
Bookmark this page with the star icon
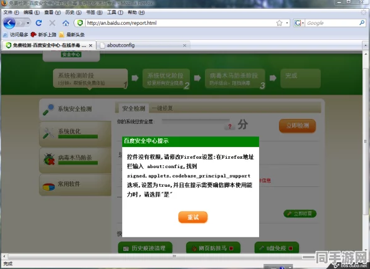pos(280,23)
